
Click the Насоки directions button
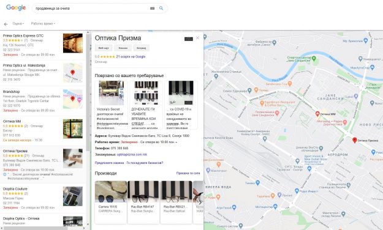(123, 48)
